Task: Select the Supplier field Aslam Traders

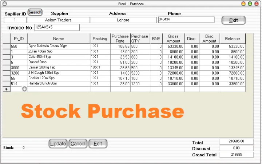Action: tap(58, 20)
